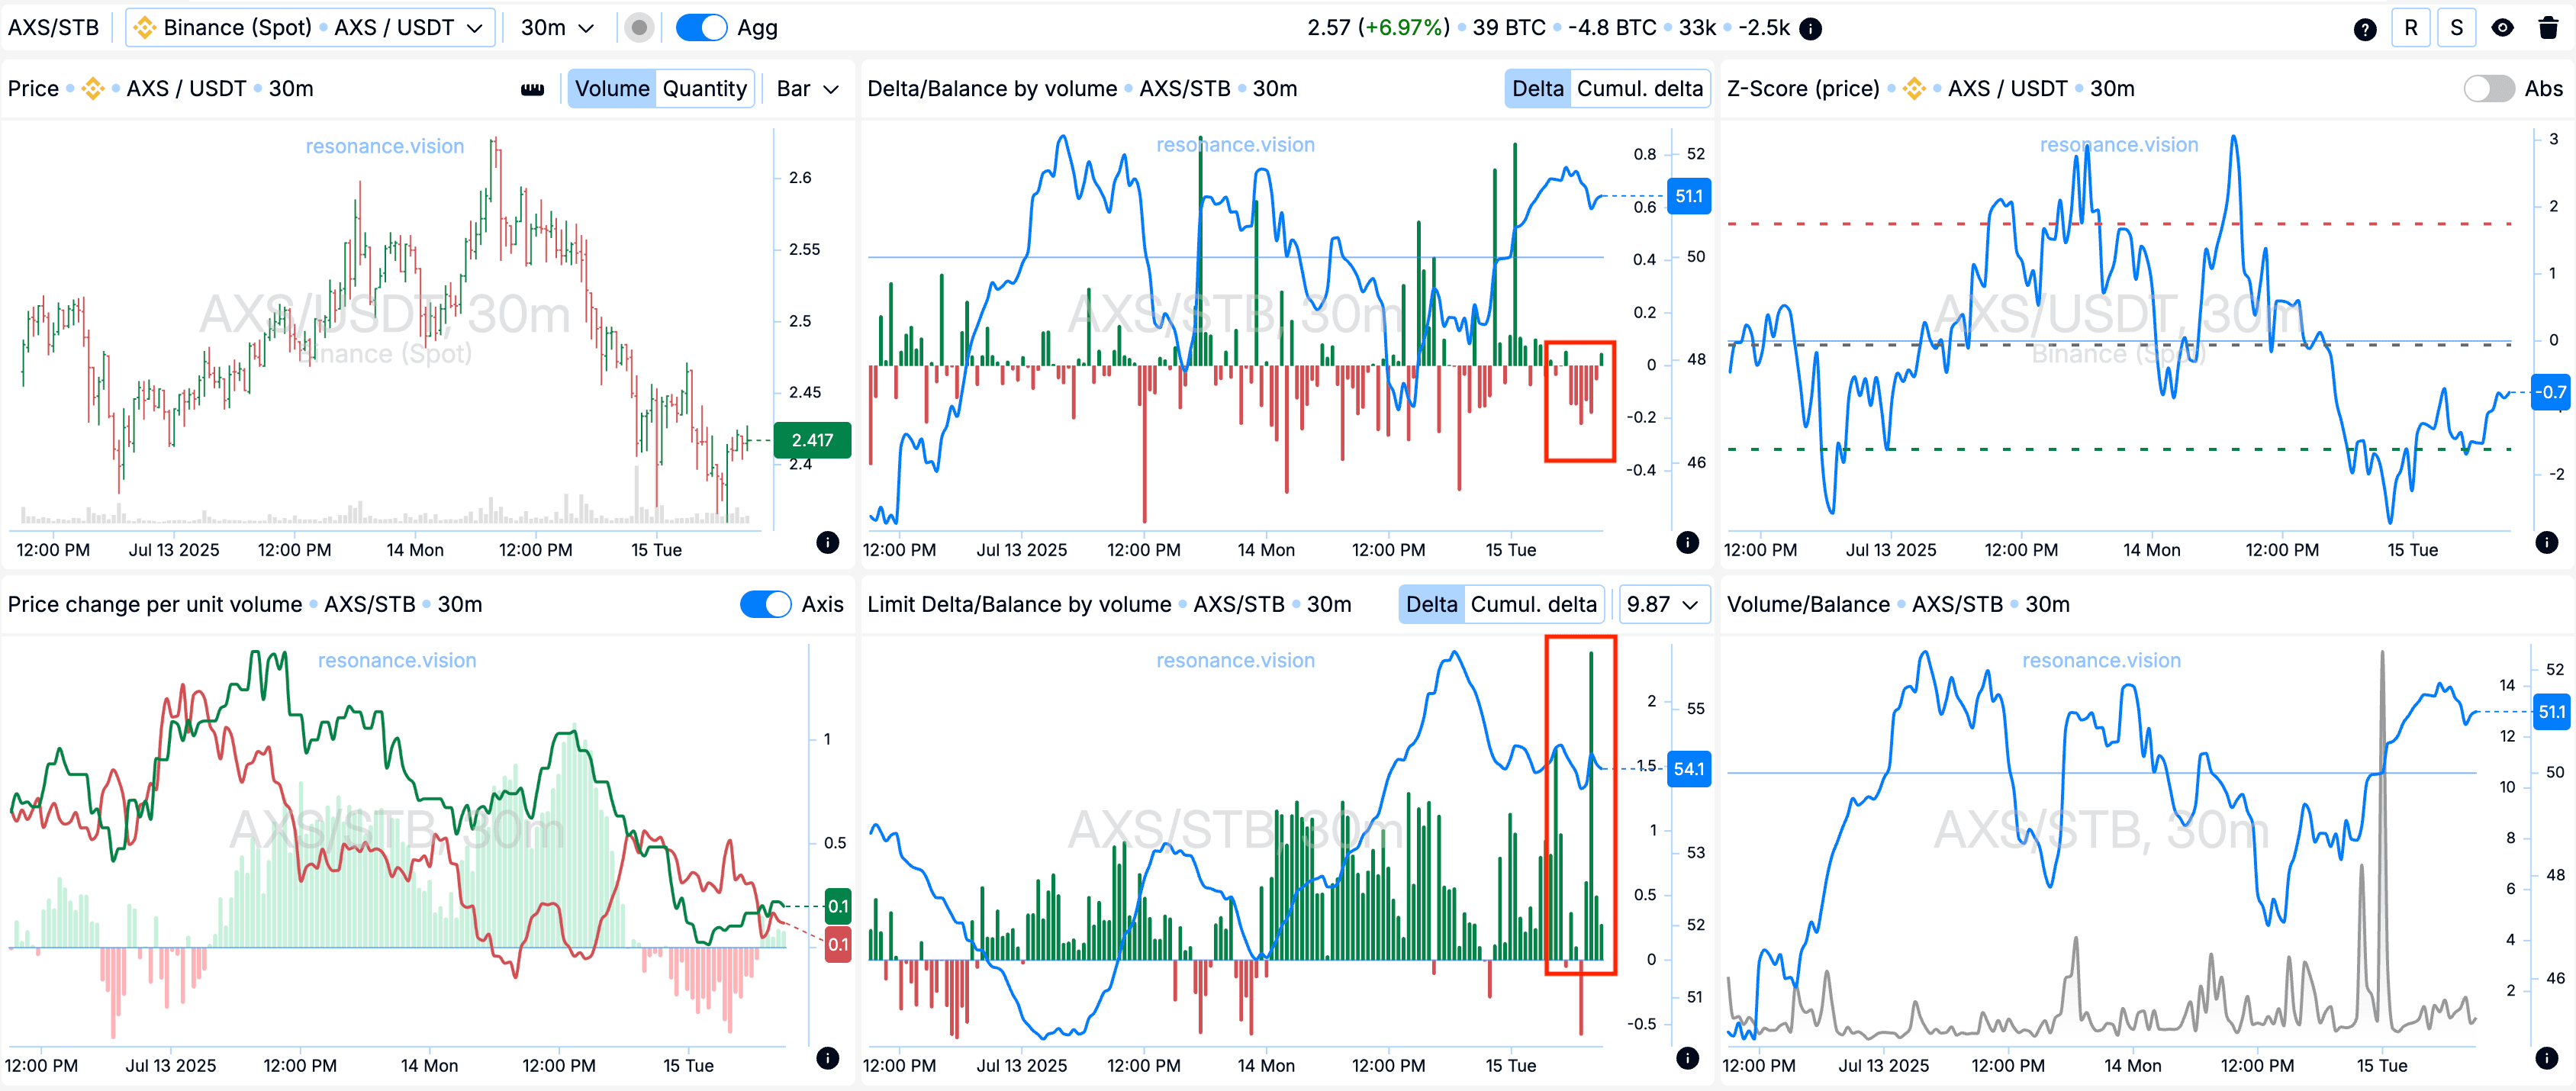Image resolution: width=2576 pixels, height=1091 pixels.
Task: Click the 33k stat in header
Action: (x=1697, y=28)
